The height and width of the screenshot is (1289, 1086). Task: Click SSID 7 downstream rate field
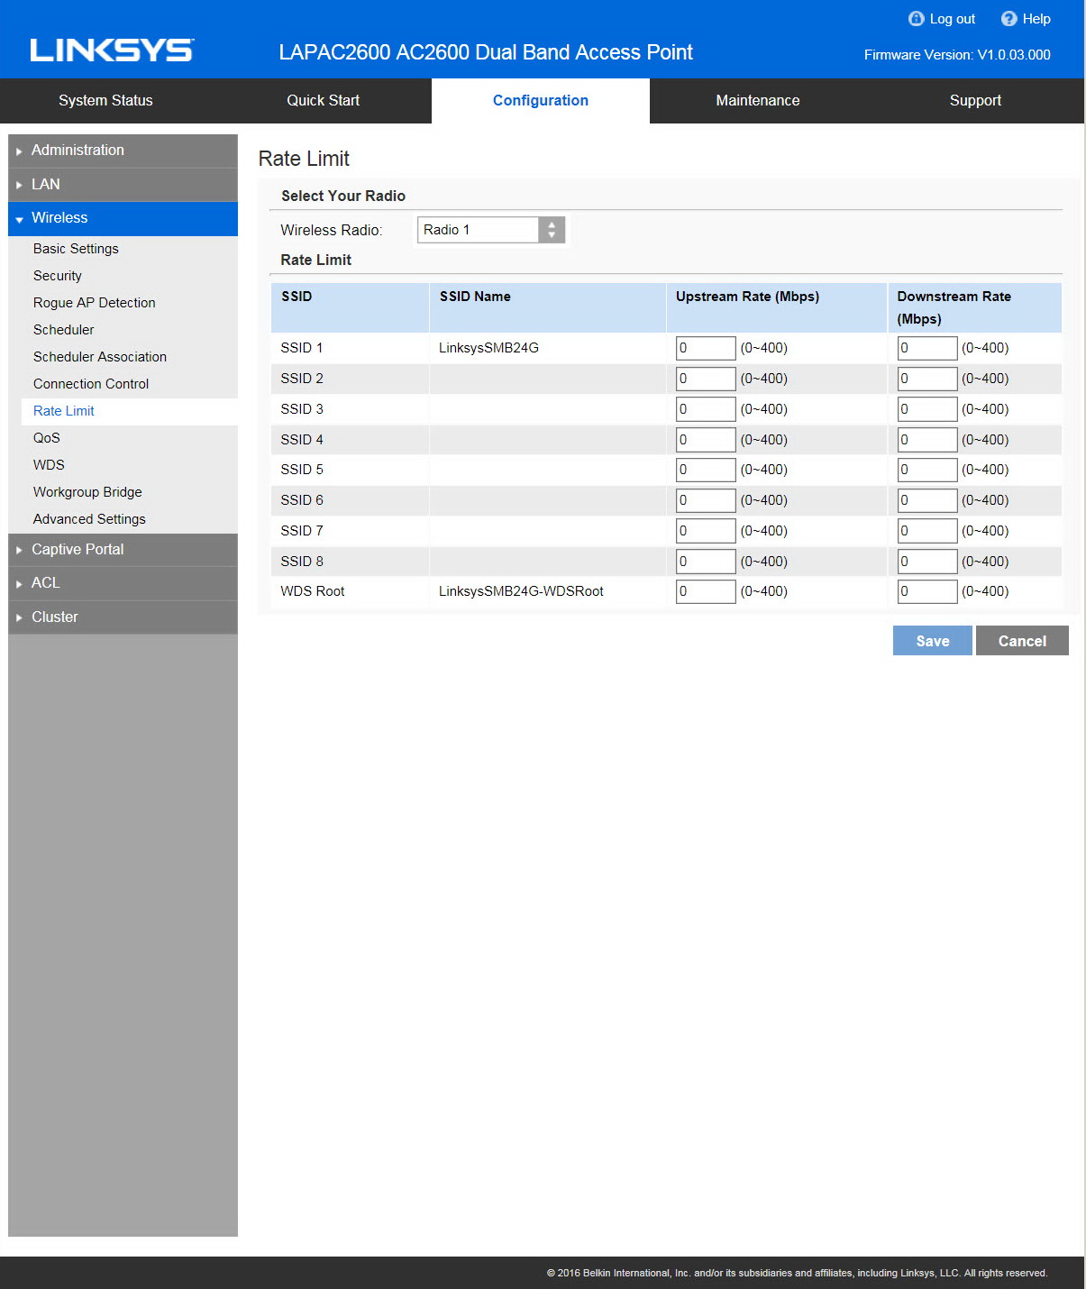tap(927, 531)
